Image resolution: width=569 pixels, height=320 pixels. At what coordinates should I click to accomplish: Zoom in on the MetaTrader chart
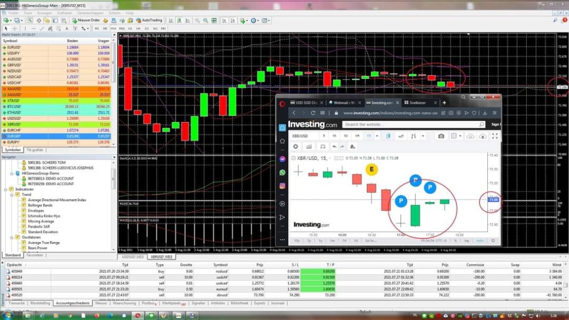[x=197, y=21]
